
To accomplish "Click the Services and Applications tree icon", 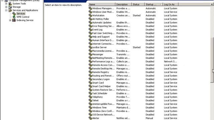I will click(10, 10).
